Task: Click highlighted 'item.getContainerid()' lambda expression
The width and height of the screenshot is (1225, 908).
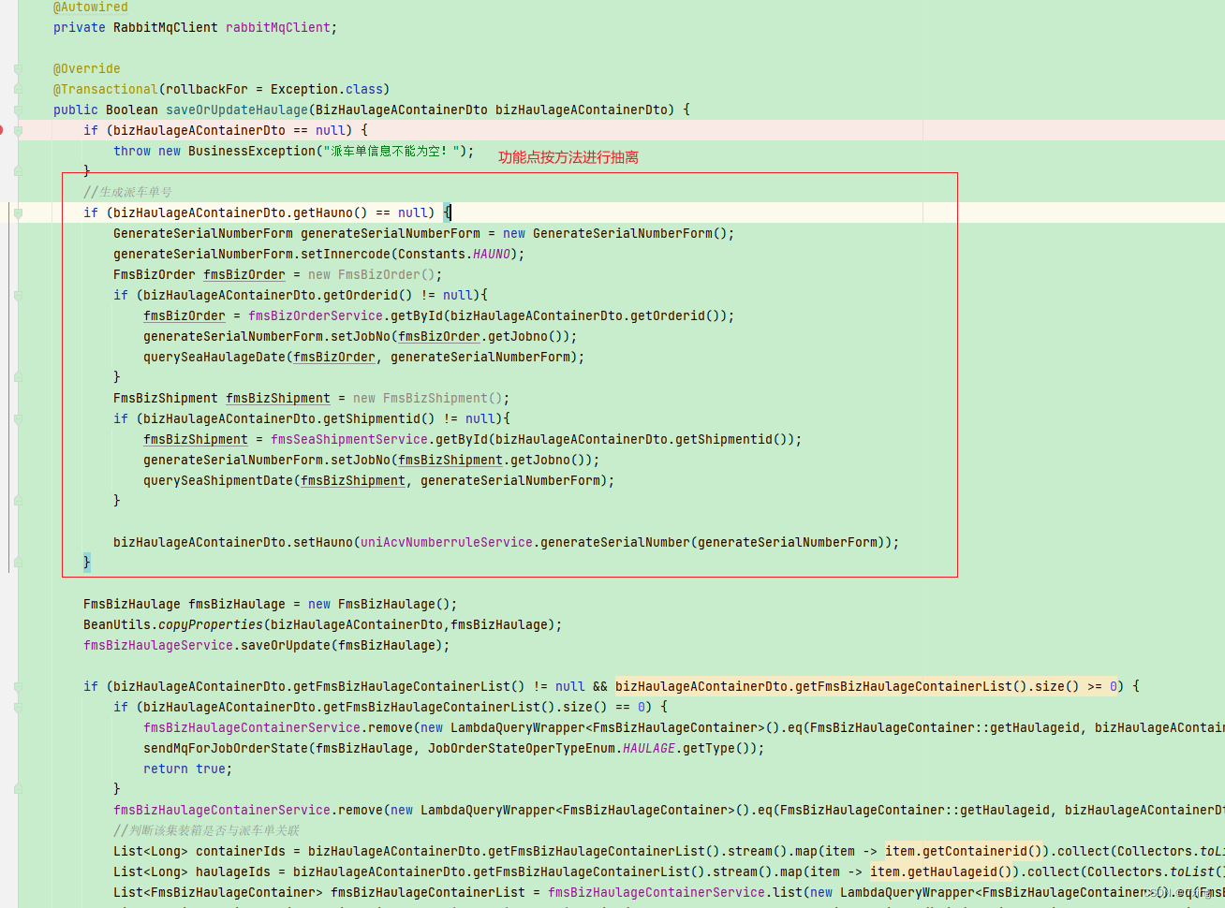Action: [x=964, y=851]
